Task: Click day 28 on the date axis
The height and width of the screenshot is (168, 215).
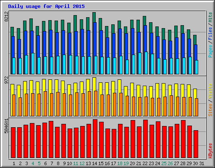Action: 183,163
